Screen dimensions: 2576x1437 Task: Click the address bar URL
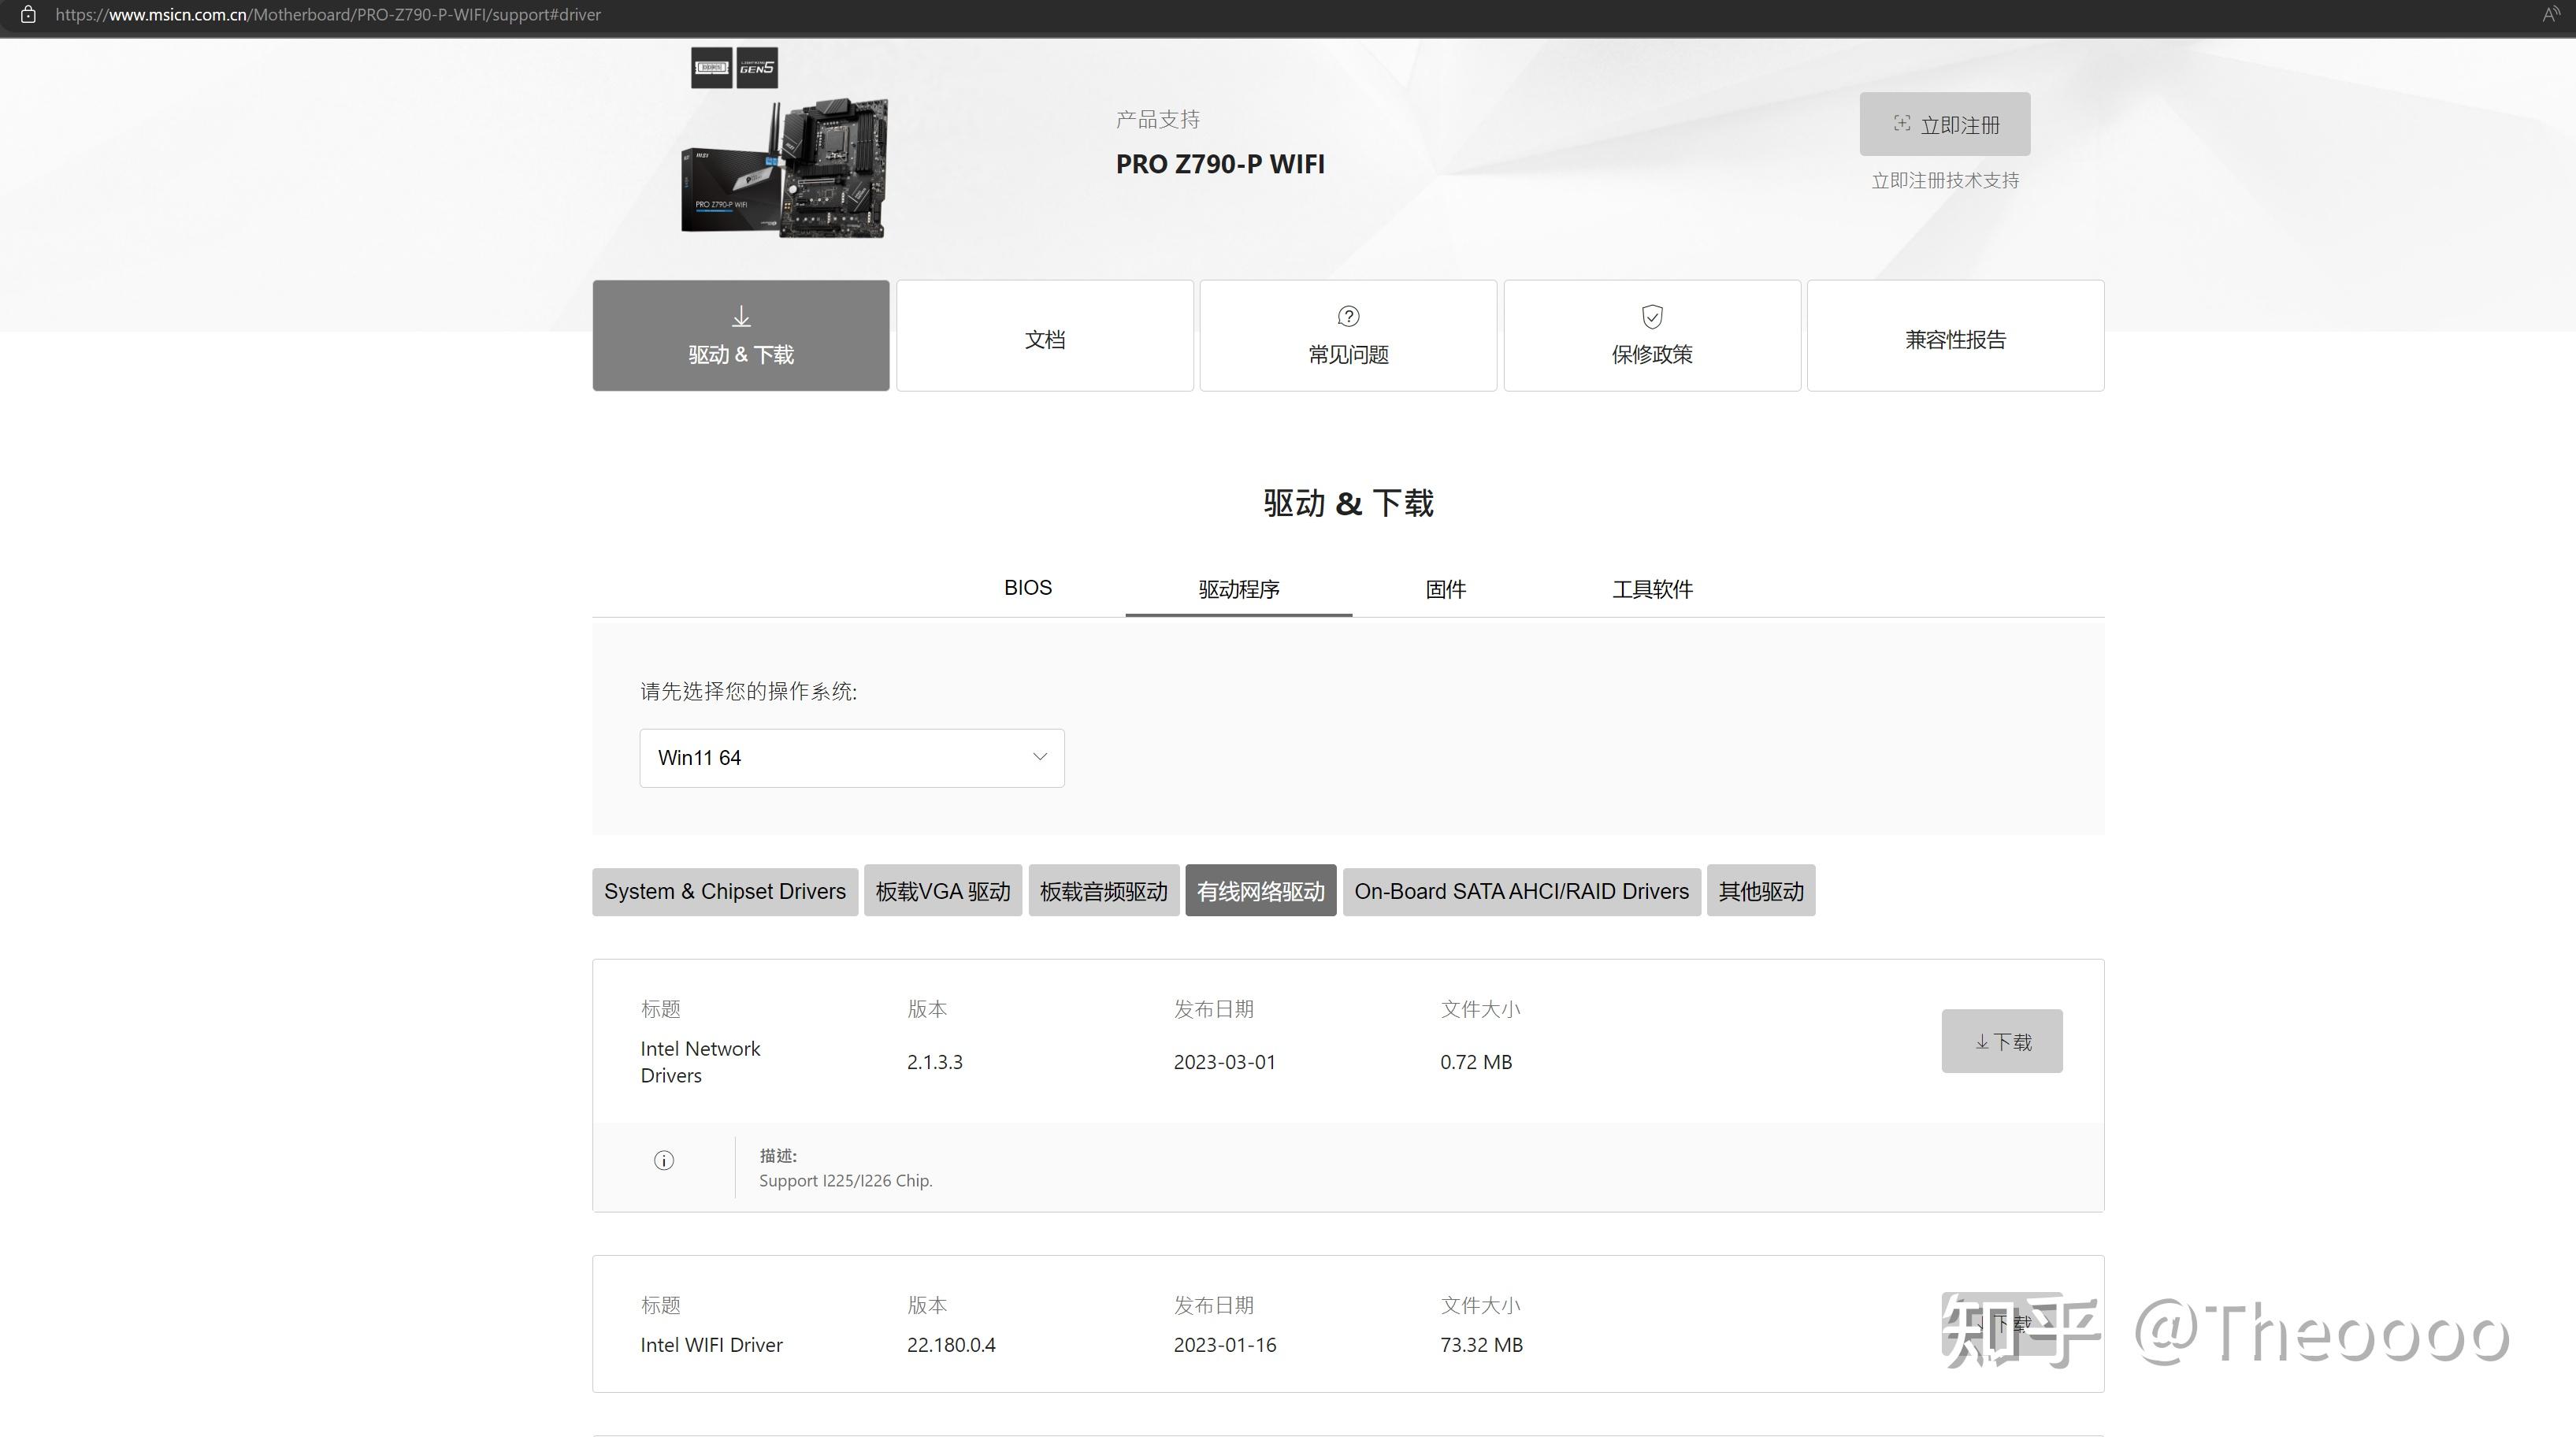click(328, 15)
